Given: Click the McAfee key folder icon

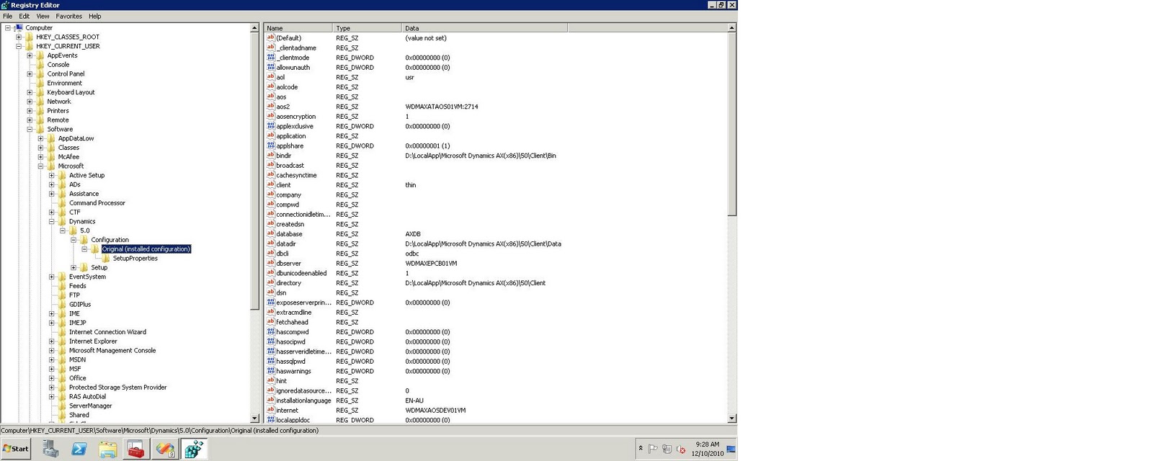Looking at the screenshot, I should pos(51,157).
